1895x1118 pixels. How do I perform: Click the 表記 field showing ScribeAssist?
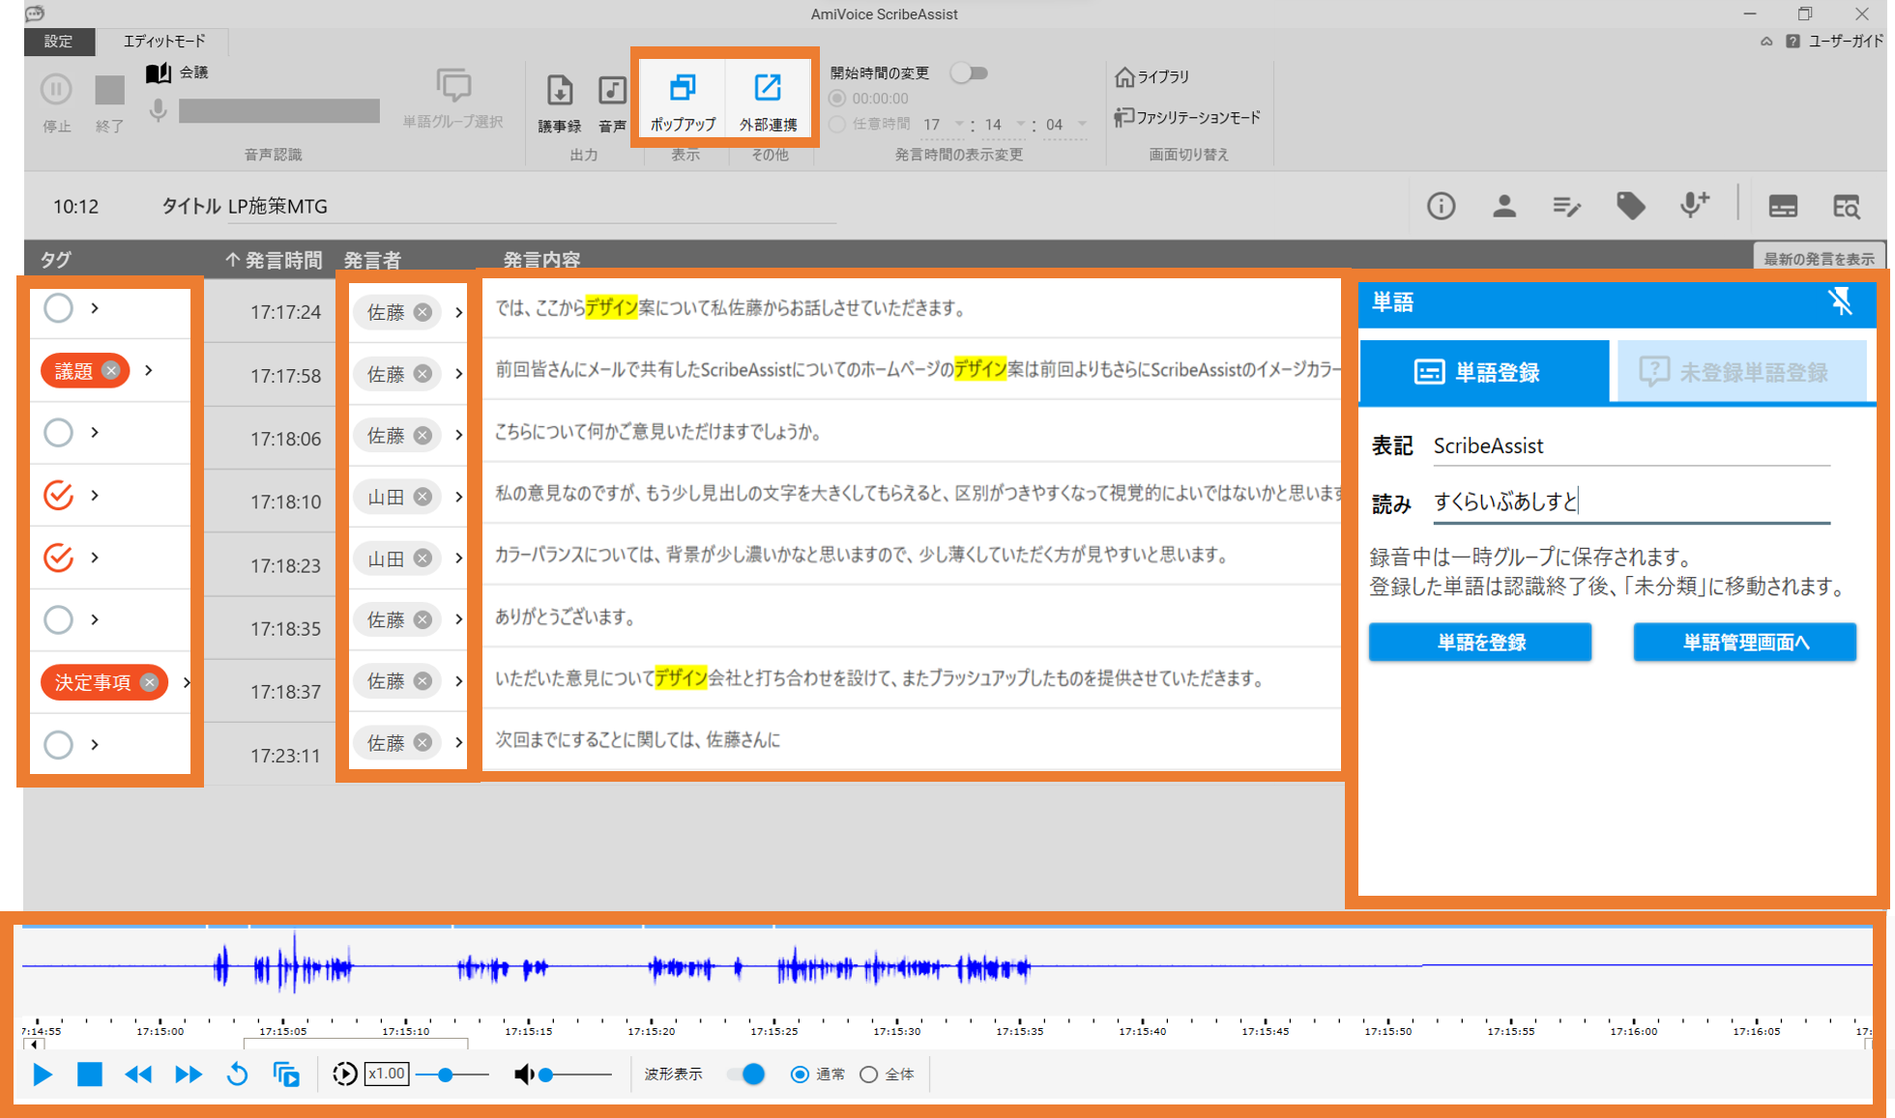pos(1631,445)
